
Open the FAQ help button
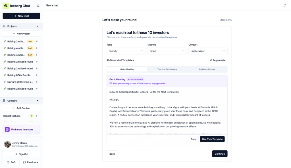(x=11, y=162)
